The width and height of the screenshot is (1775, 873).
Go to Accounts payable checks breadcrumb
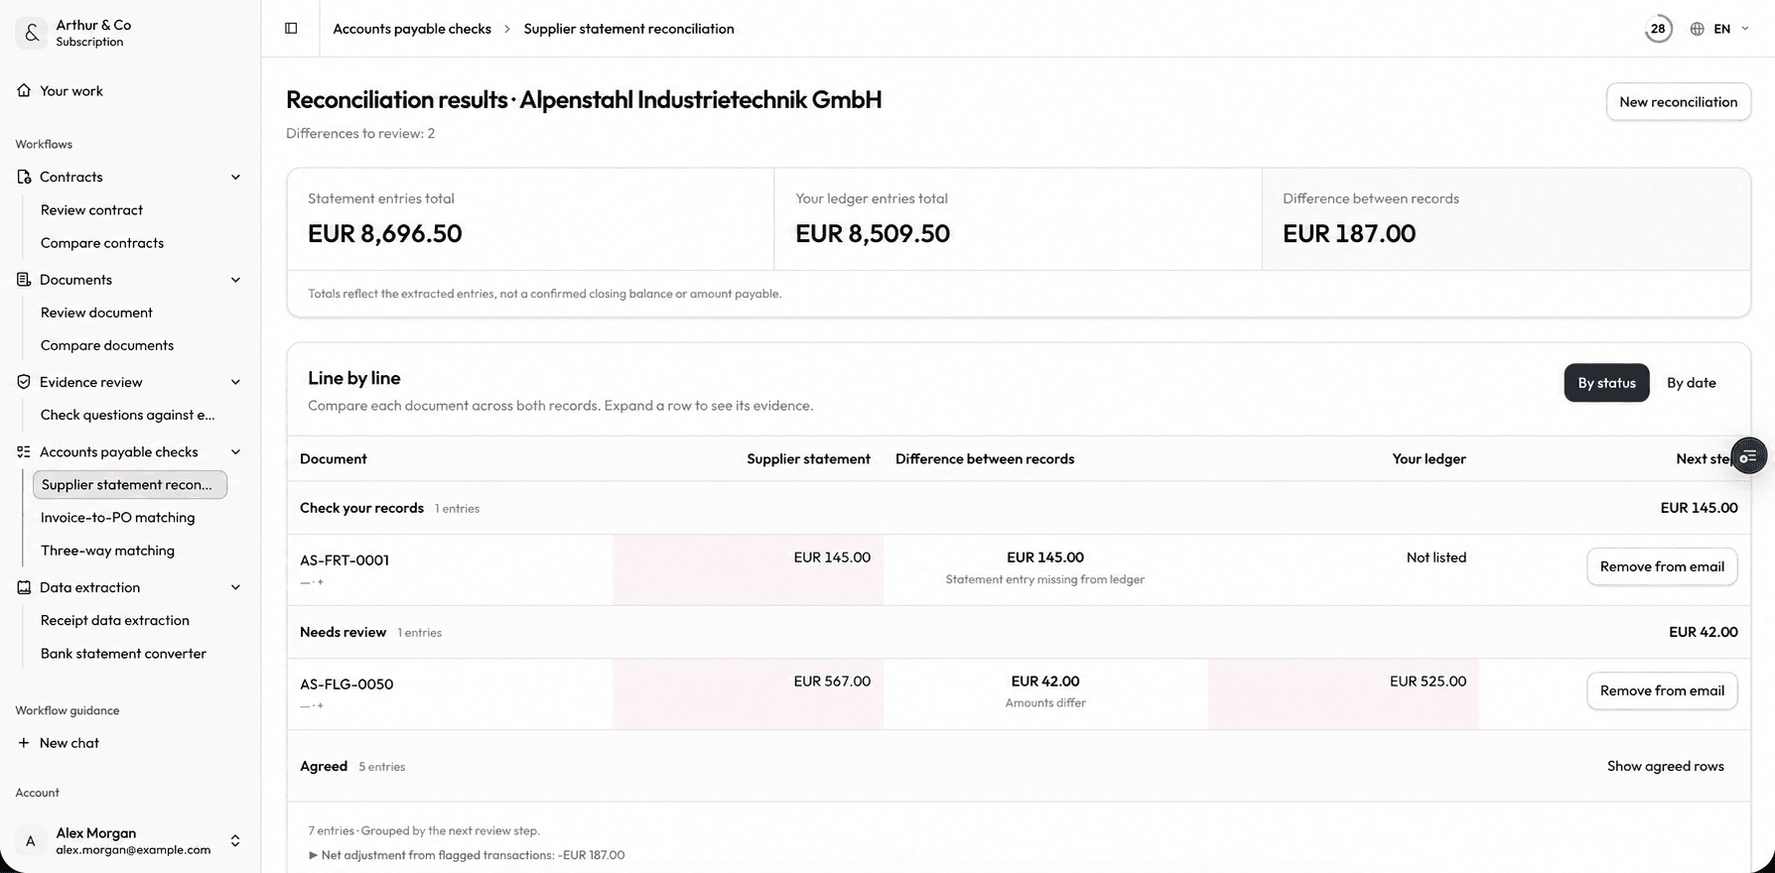pyautogui.click(x=412, y=29)
